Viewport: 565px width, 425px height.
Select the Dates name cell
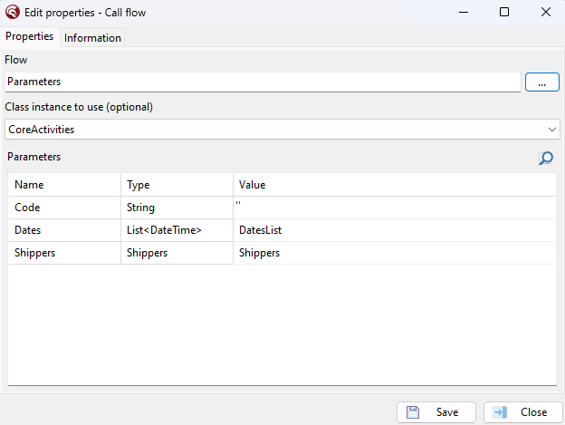click(64, 230)
